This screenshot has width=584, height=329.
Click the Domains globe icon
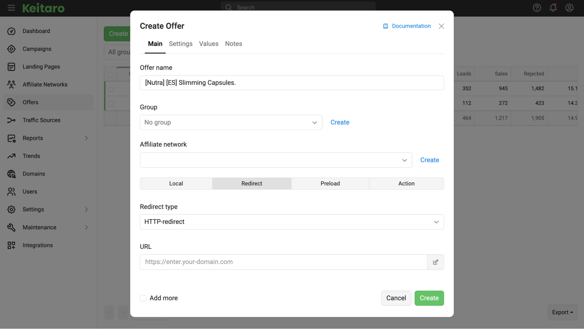click(x=11, y=174)
